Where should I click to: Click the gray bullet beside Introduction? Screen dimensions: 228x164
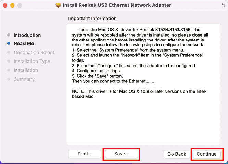point(8,35)
